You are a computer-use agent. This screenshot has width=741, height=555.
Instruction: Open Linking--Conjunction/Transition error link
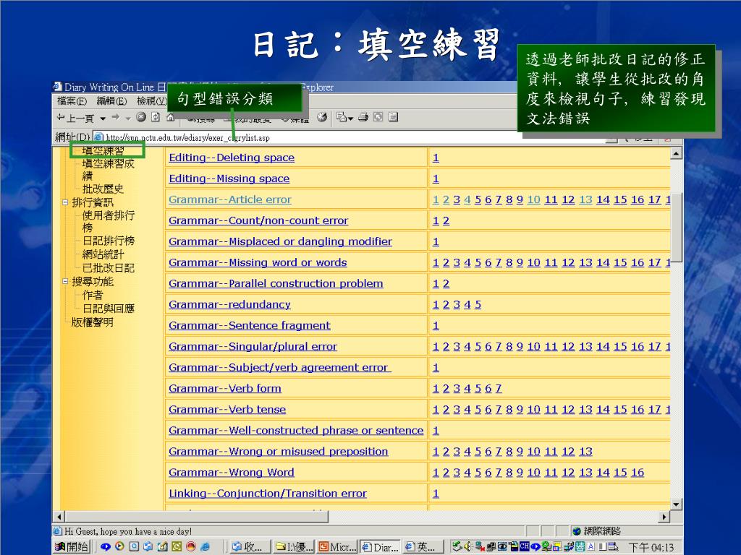point(268,493)
